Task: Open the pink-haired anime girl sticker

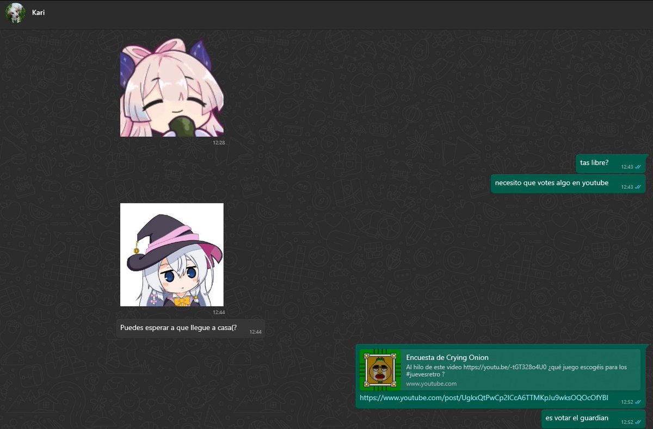Action: point(172,87)
